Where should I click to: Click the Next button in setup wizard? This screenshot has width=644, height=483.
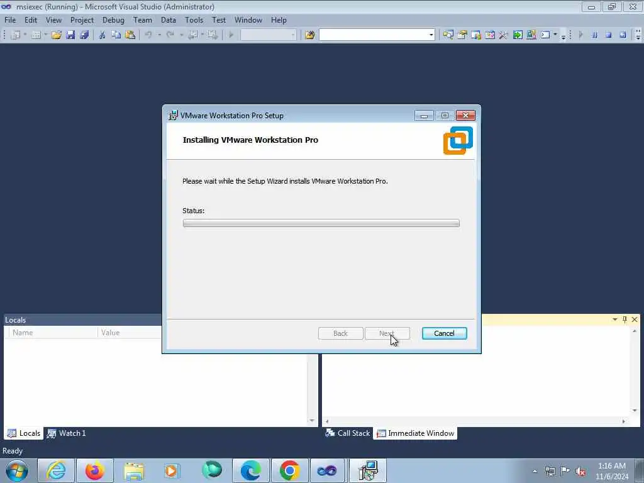(x=387, y=333)
